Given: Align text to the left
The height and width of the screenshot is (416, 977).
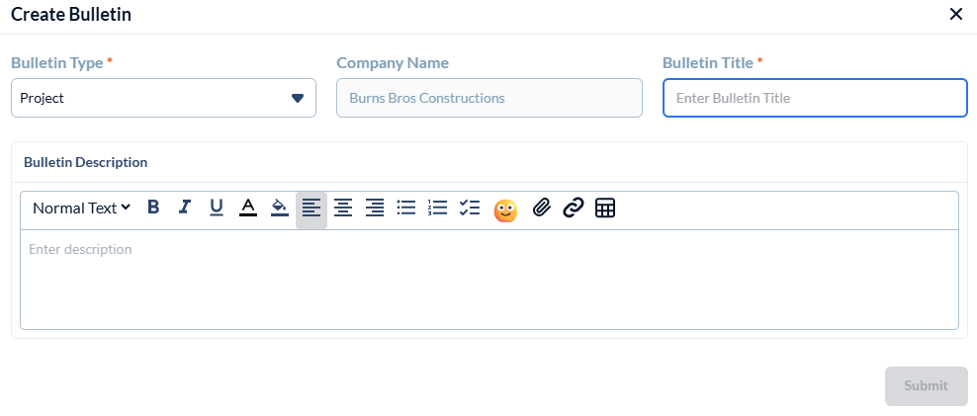Looking at the screenshot, I should [311, 208].
